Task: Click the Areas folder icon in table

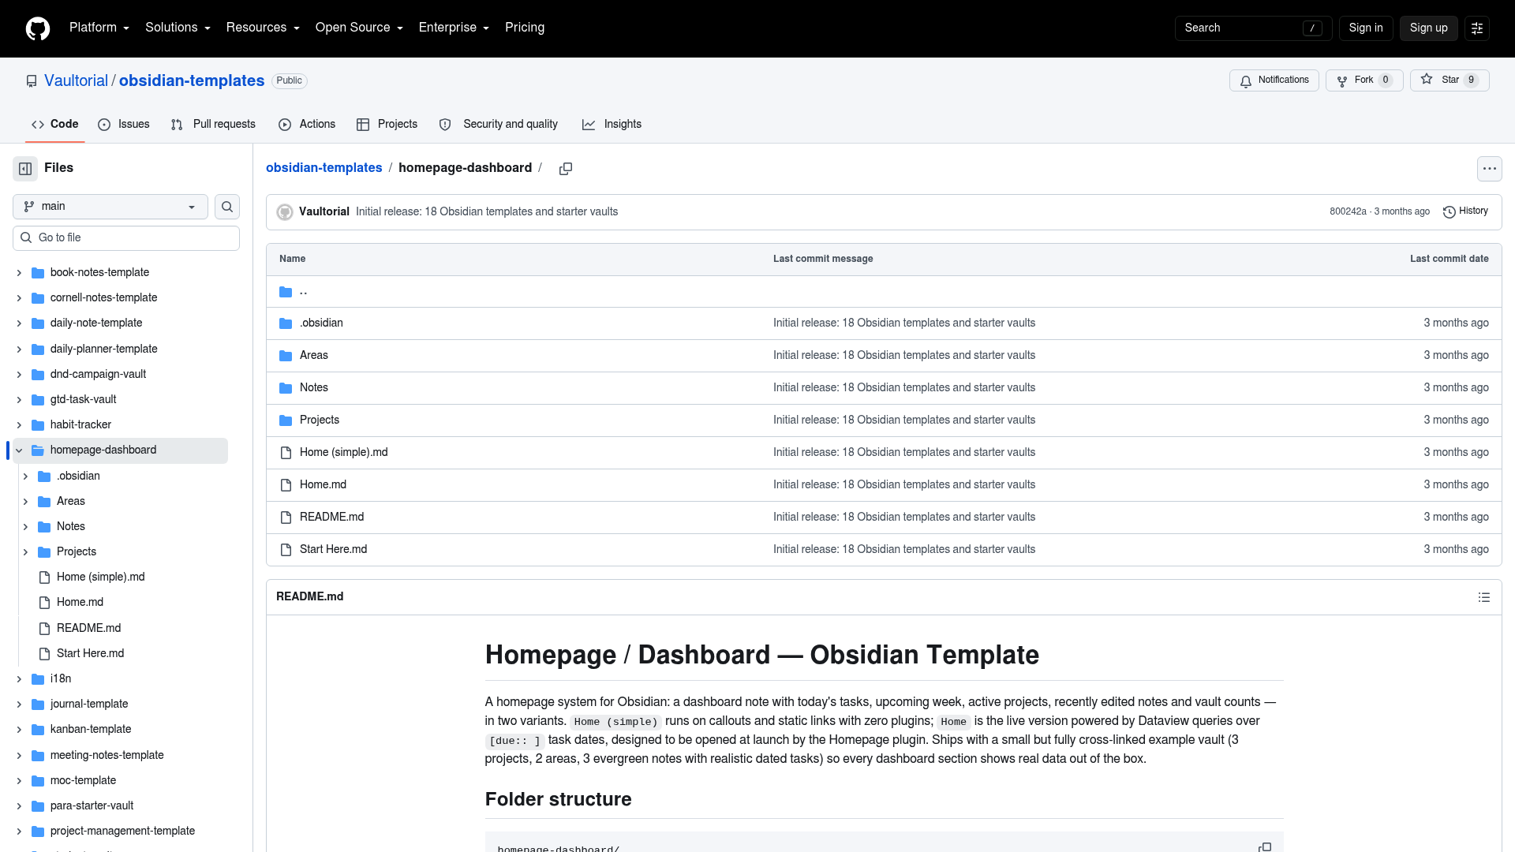Action: pos(286,356)
